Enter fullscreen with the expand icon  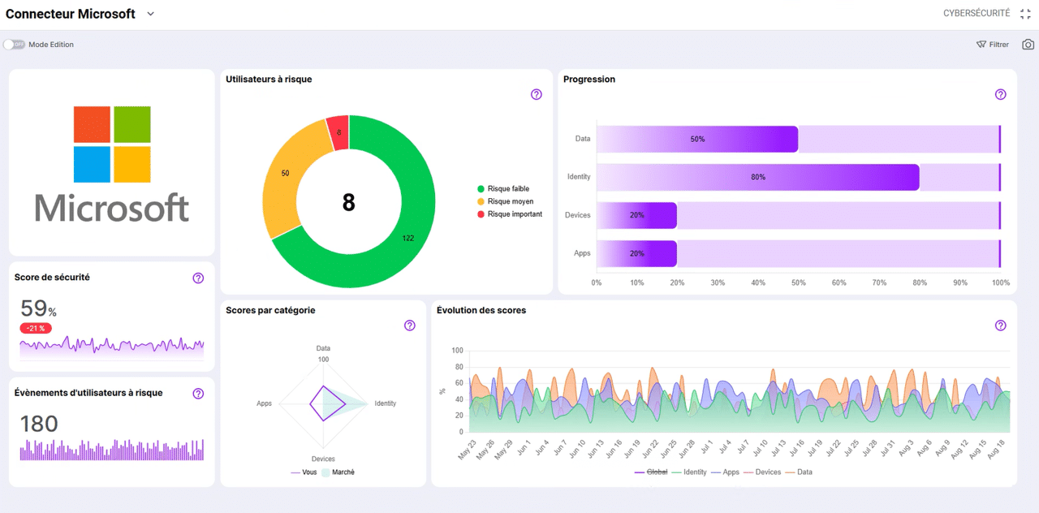point(1025,14)
